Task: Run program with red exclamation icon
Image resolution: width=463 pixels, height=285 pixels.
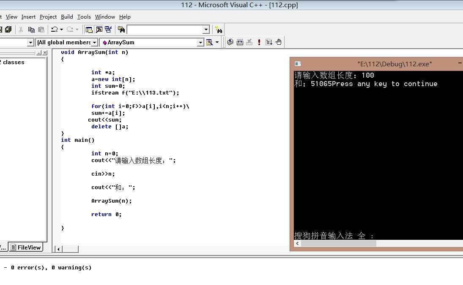Action: click(x=259, y=42)
